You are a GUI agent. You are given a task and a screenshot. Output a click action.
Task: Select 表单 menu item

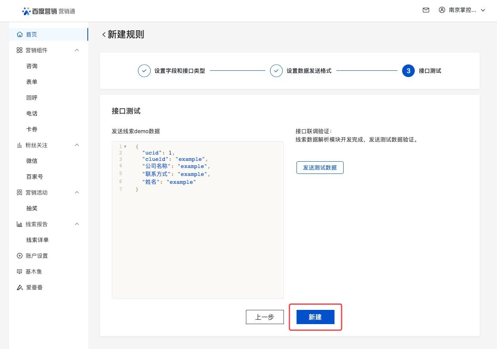pyautogui.click(x=32, y=82)
